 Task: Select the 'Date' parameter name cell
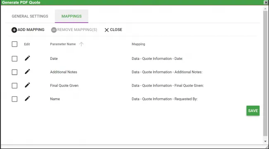tap(54, 59)
